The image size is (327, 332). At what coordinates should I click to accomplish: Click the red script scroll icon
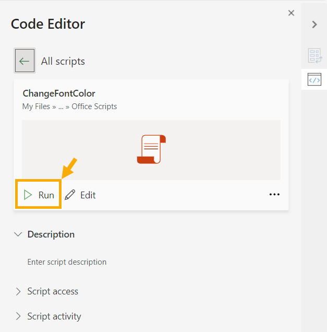coord(151,149)
